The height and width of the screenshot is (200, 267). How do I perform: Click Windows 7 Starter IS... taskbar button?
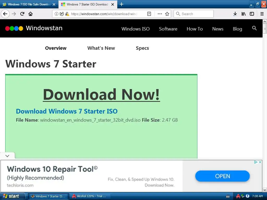pyautogui.click(x=48, y=196)
